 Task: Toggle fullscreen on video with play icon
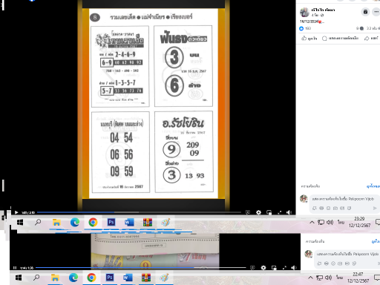pos(279,212)
